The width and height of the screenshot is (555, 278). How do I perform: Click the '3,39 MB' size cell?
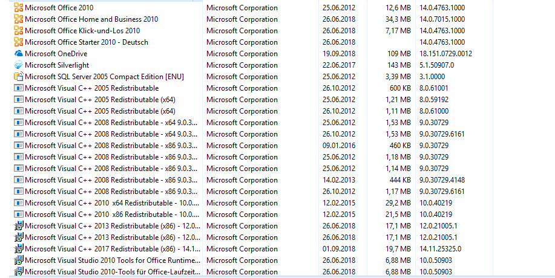(x=398, y=76)
